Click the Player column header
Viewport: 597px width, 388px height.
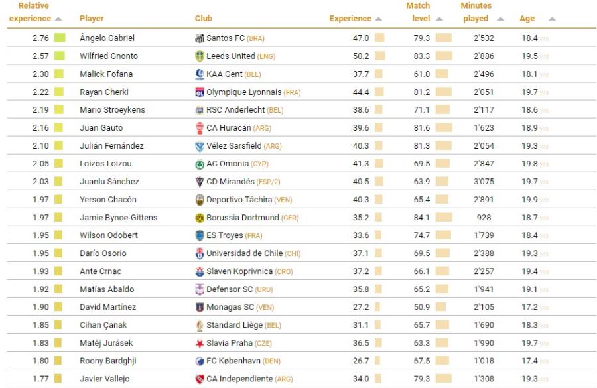coord(92,19)
